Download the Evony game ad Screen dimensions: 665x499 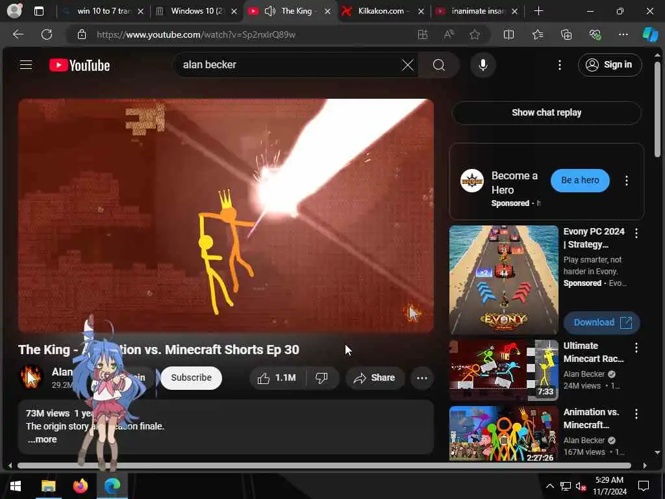[x=601, y=322]
